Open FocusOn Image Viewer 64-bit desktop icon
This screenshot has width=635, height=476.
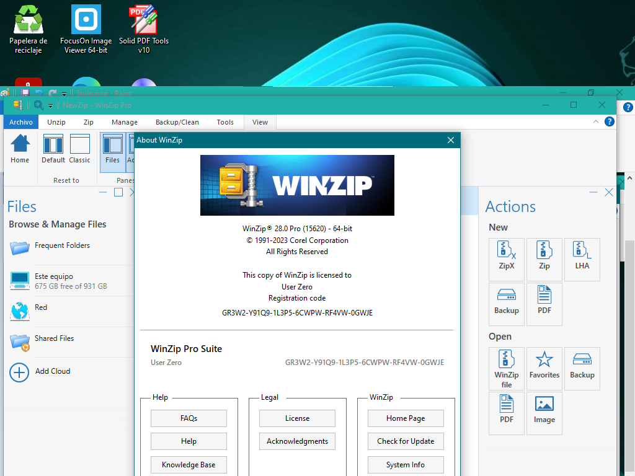86,29
